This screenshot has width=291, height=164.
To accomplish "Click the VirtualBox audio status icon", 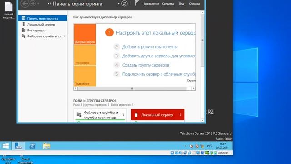I will (x=181, y=153).
